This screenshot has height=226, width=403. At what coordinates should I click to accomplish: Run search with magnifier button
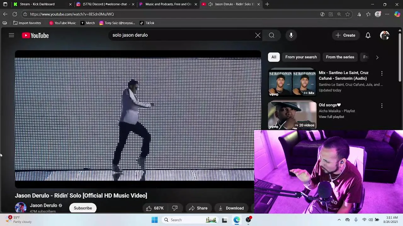[272, 35]
